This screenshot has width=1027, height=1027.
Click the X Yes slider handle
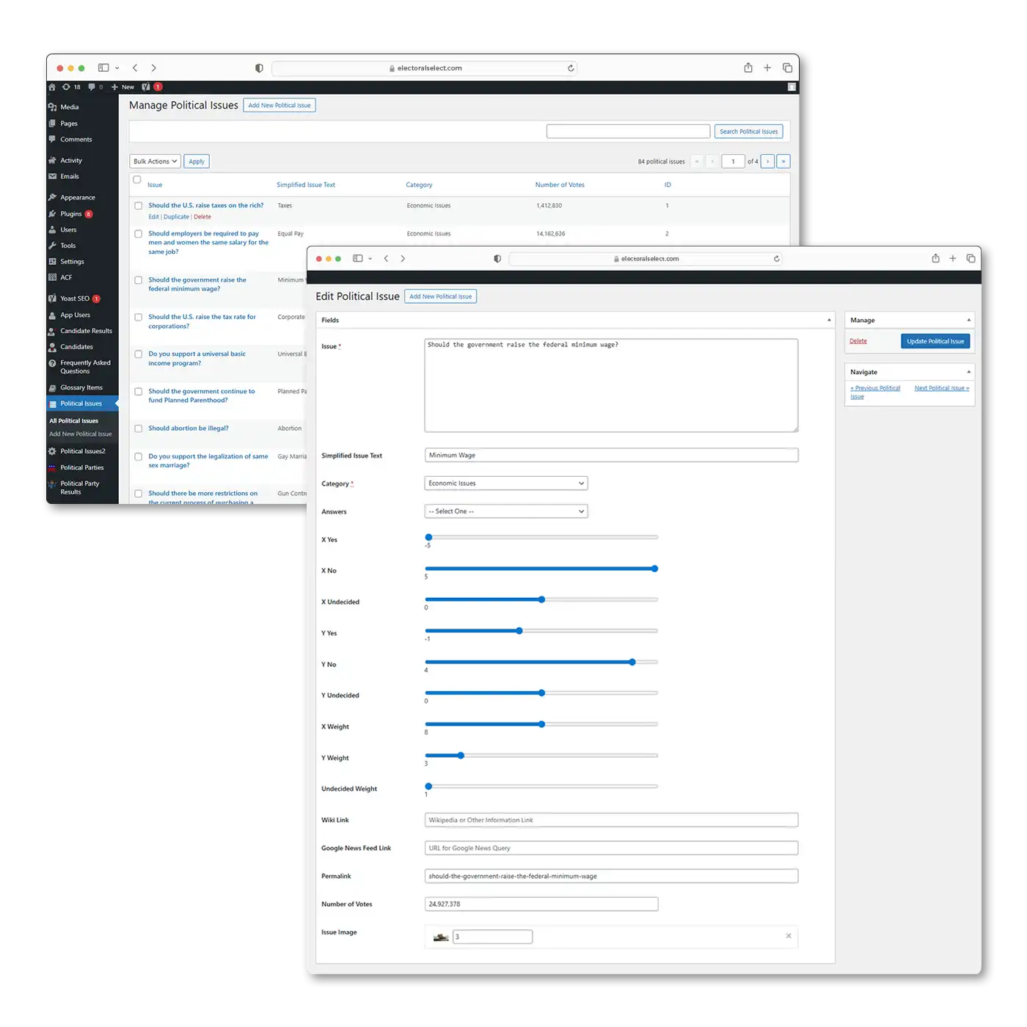[429, 538]
